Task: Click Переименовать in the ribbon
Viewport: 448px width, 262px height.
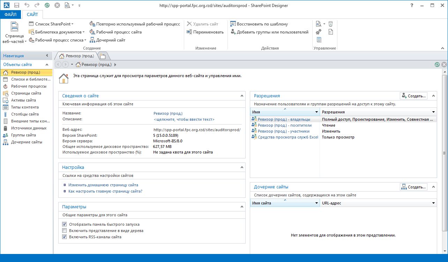Action: (205, 32)
